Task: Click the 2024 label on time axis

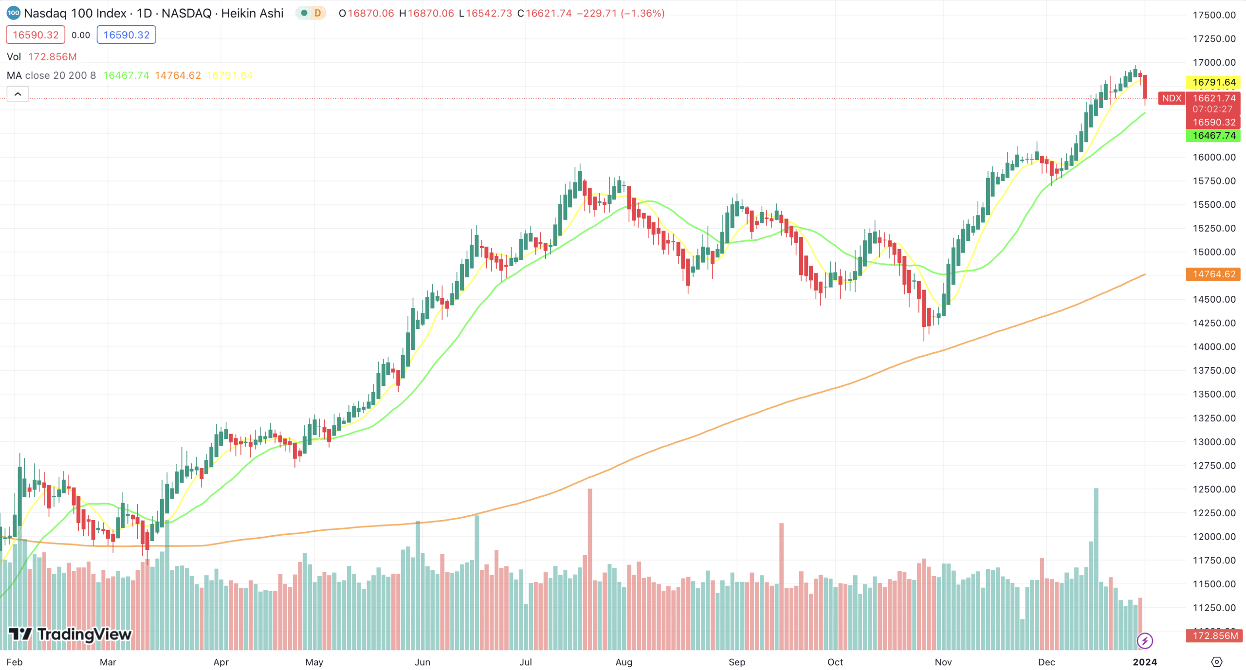Action: (x=1145, y=662)
